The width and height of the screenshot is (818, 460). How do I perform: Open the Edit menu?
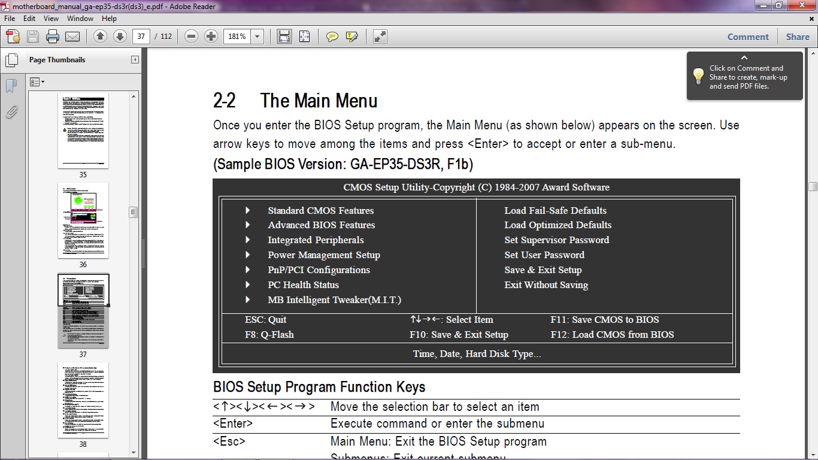[x=29, y=19]
